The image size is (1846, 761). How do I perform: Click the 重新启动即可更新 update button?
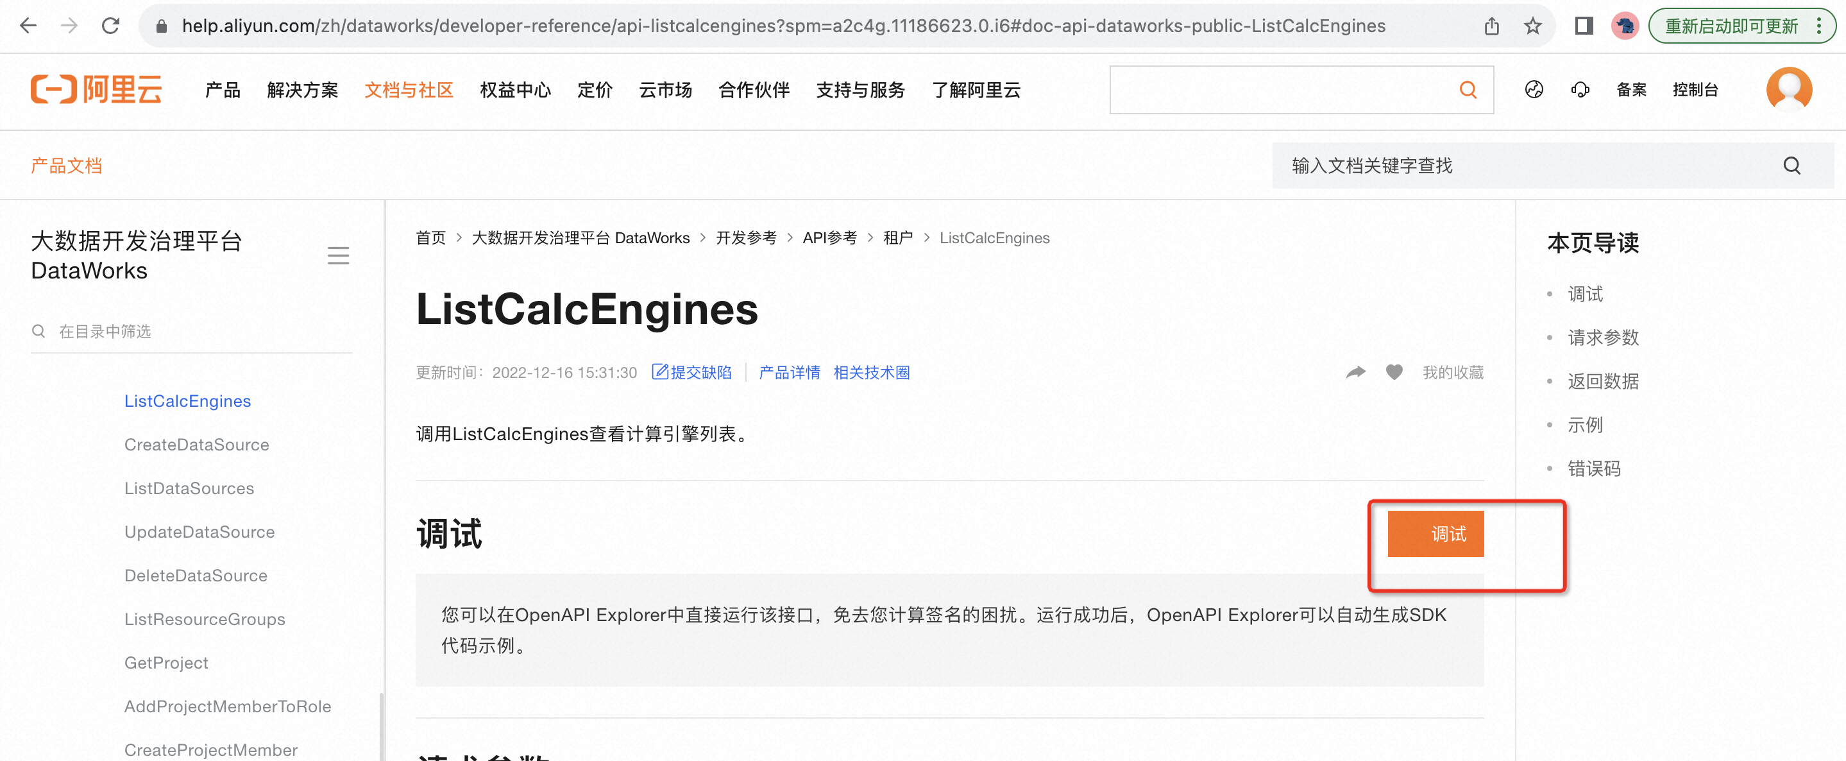1731,26
